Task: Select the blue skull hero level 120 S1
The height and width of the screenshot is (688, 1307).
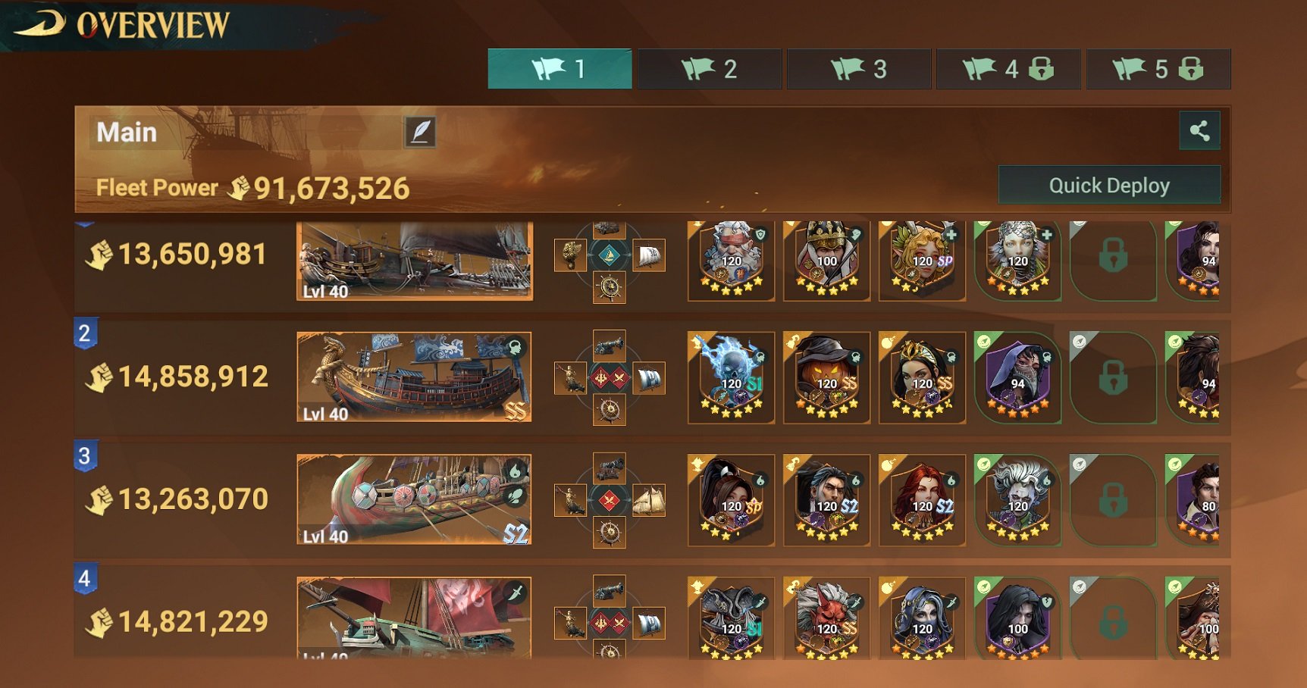Action: pyautogui.click(x=731, y=377)
